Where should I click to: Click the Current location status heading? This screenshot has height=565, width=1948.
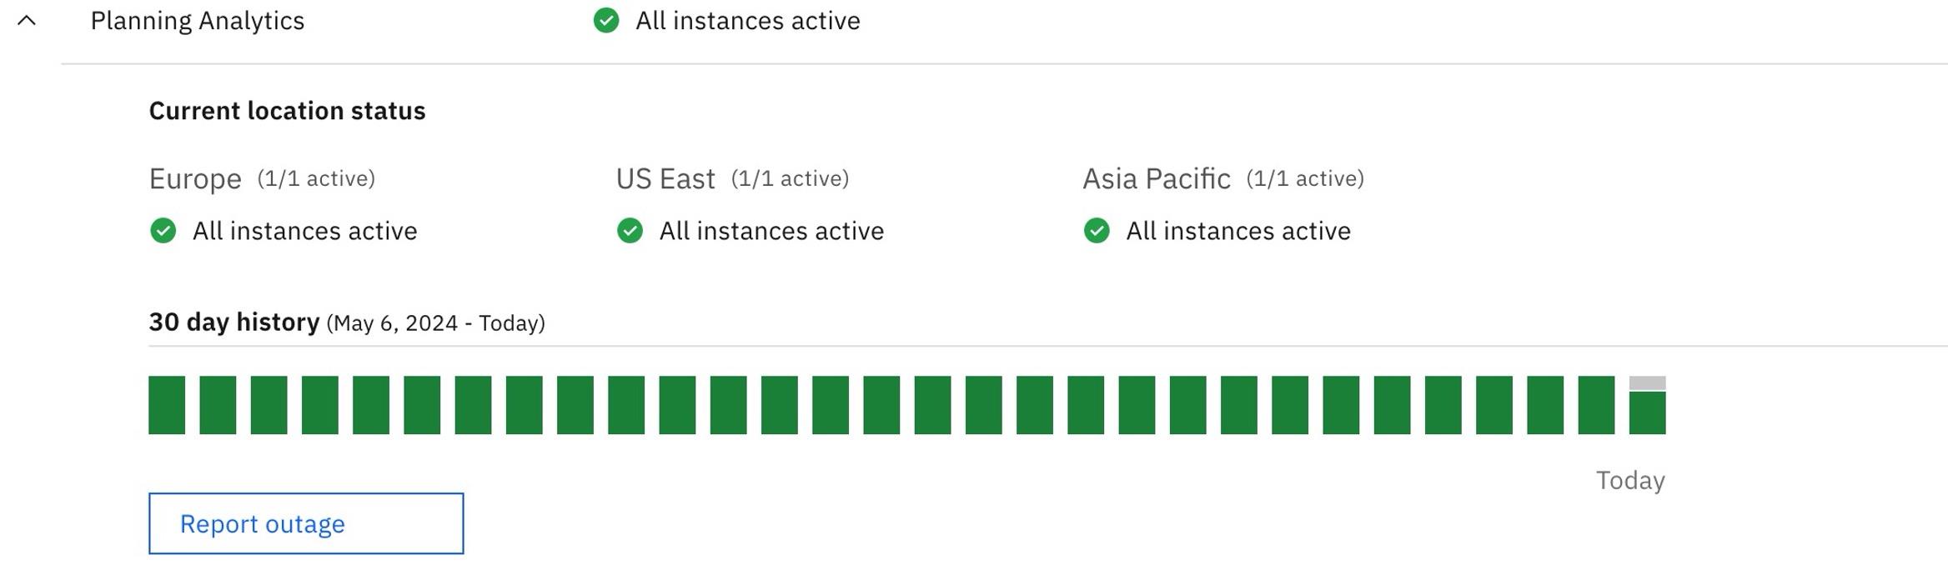coord(287,111)
